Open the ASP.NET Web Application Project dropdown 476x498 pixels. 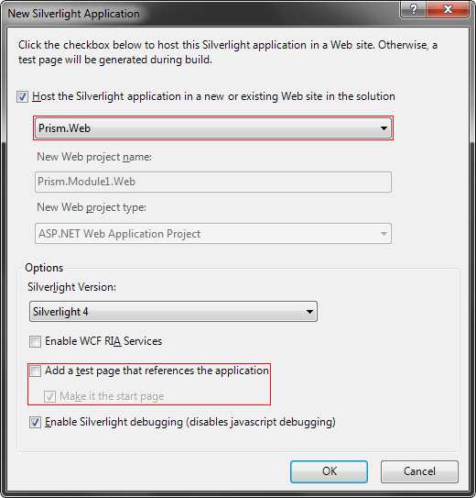213,234
